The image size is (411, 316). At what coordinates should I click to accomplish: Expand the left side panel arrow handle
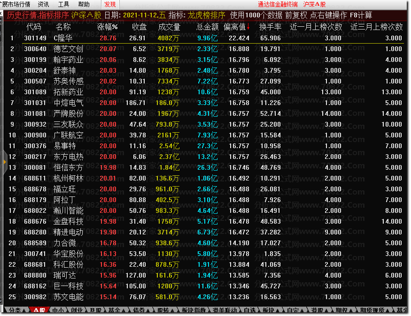(5, 162)
